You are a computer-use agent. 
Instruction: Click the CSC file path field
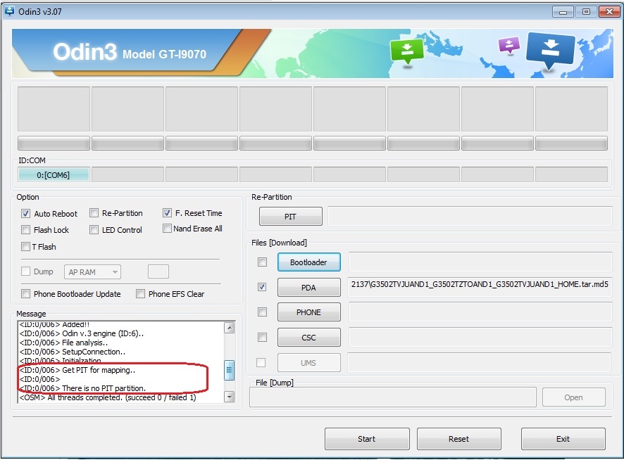click(x=480, y=337)
